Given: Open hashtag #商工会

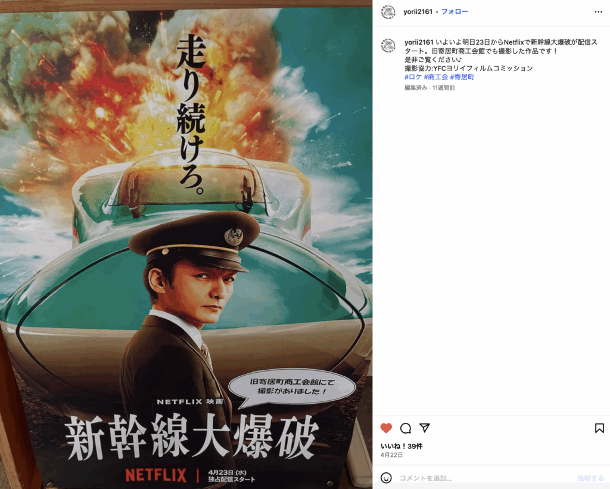Looking at the screenshot, I should (x=435, y=77).
